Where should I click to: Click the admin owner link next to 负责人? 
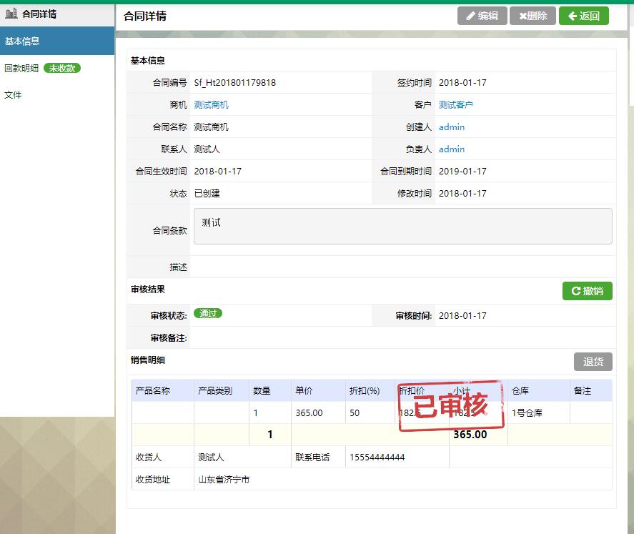[451, 149]
